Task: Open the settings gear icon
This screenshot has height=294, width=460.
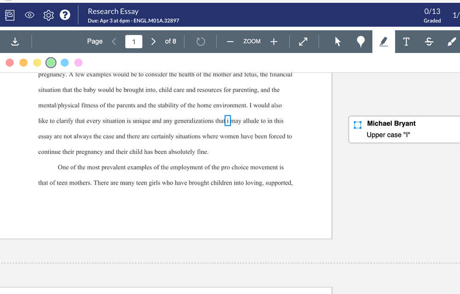Action: pyautogui.click(x=48, y=15)
